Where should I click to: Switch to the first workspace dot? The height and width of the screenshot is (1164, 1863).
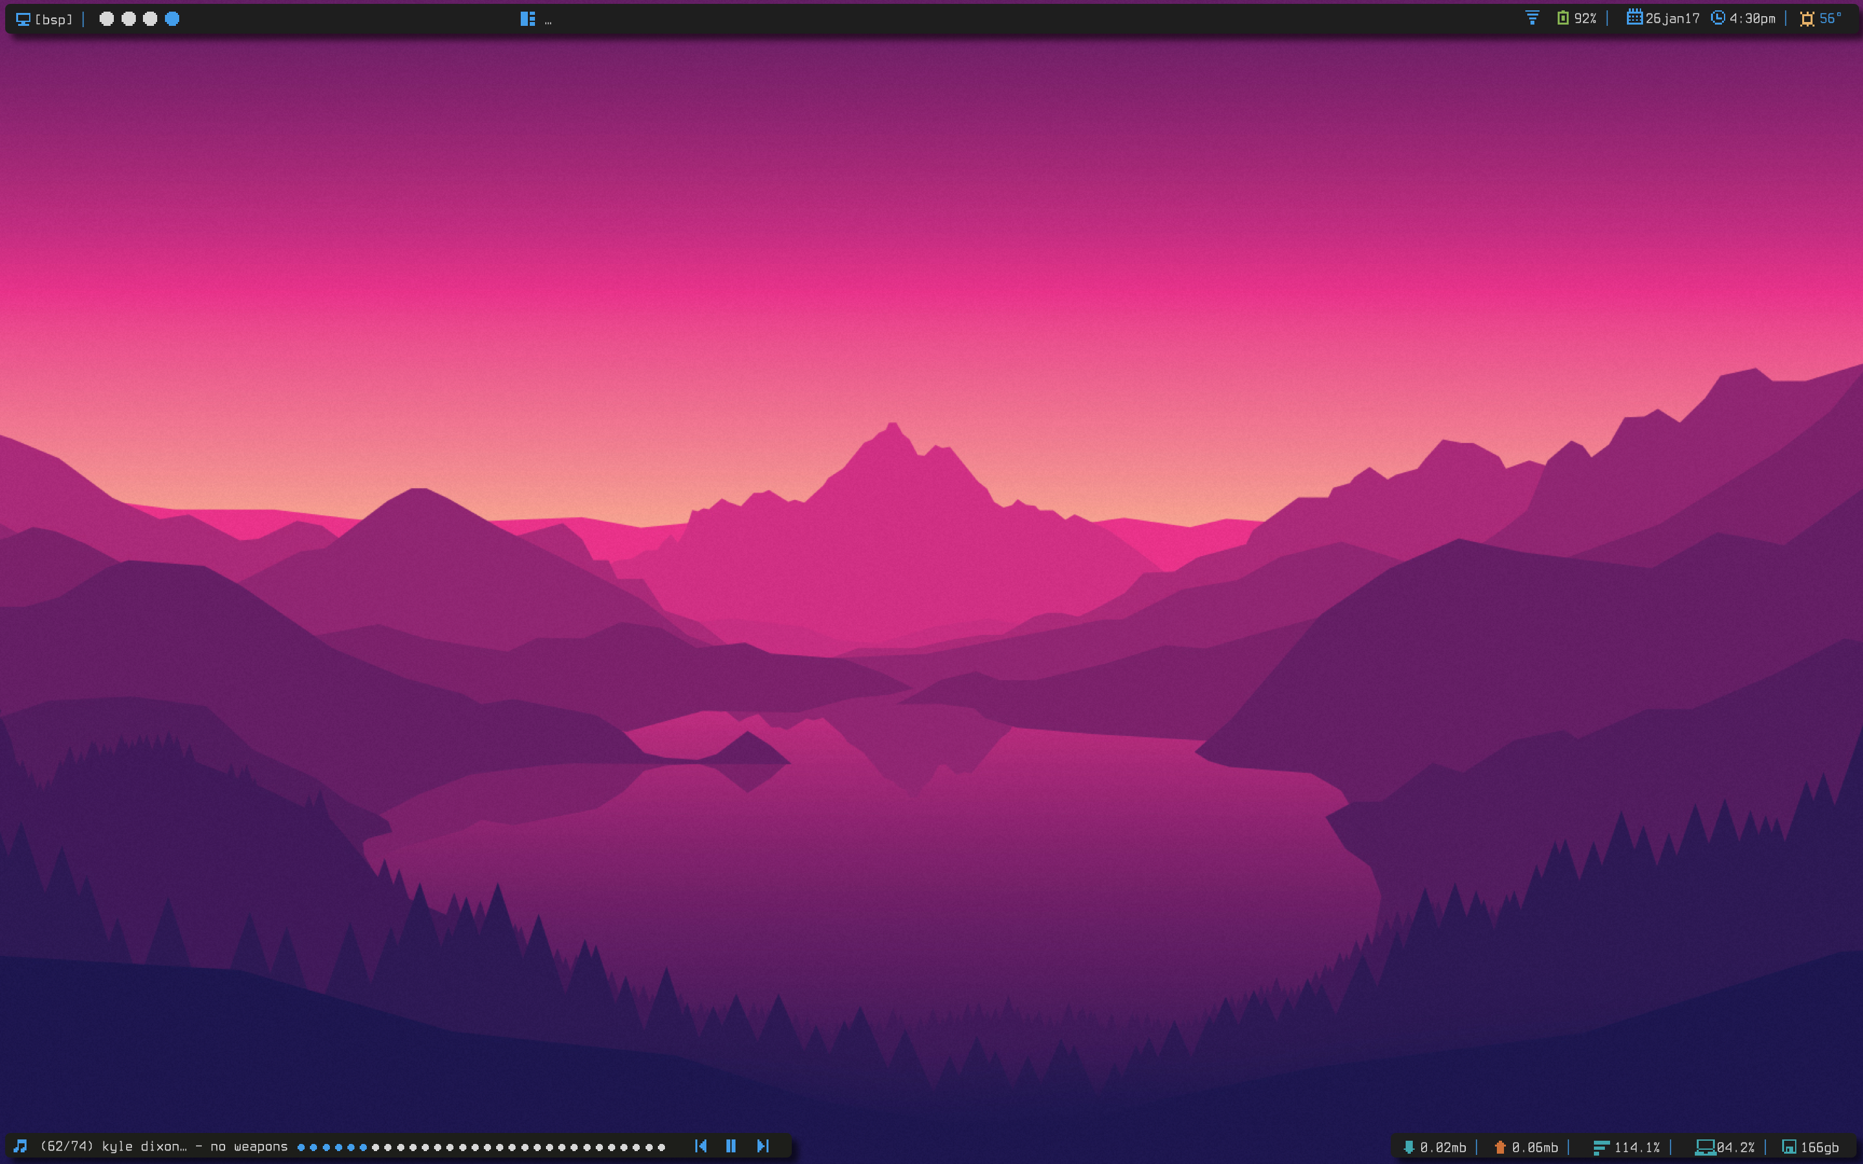(107, 19)
